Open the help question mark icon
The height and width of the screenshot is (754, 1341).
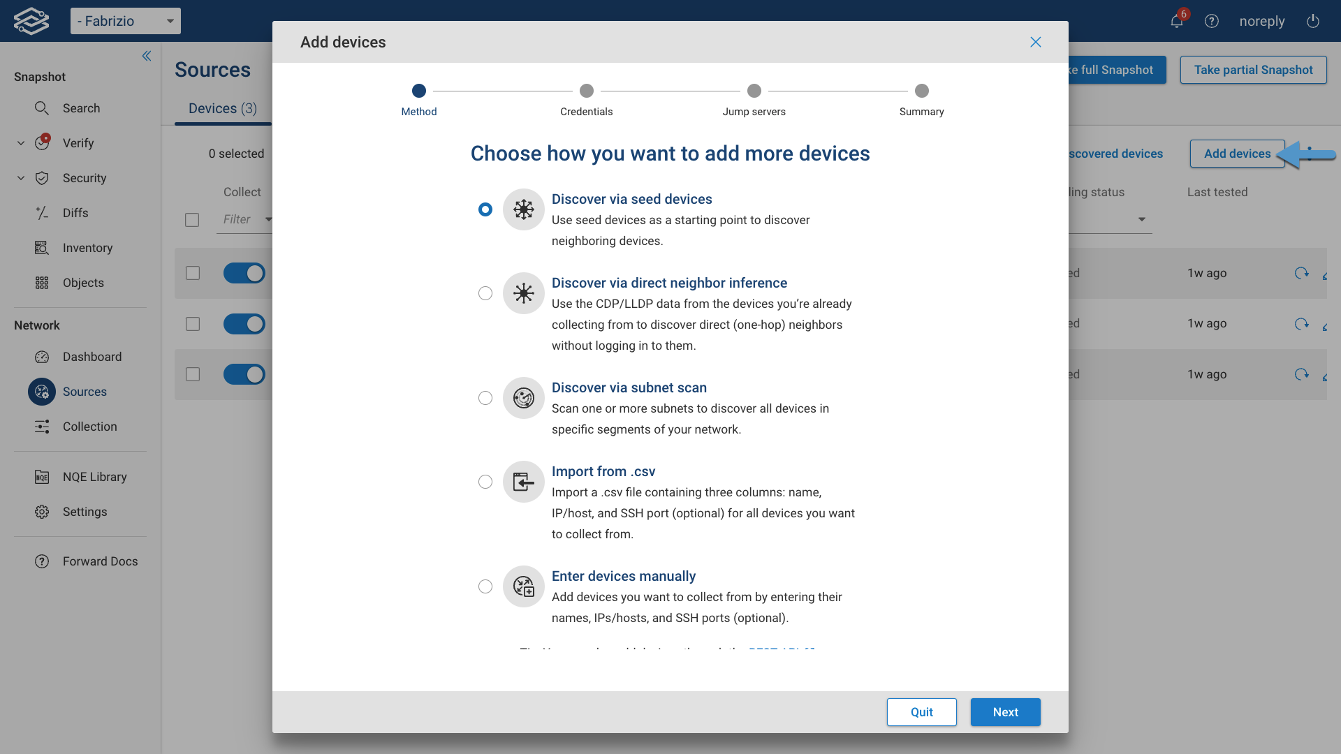click(1211, 21)
